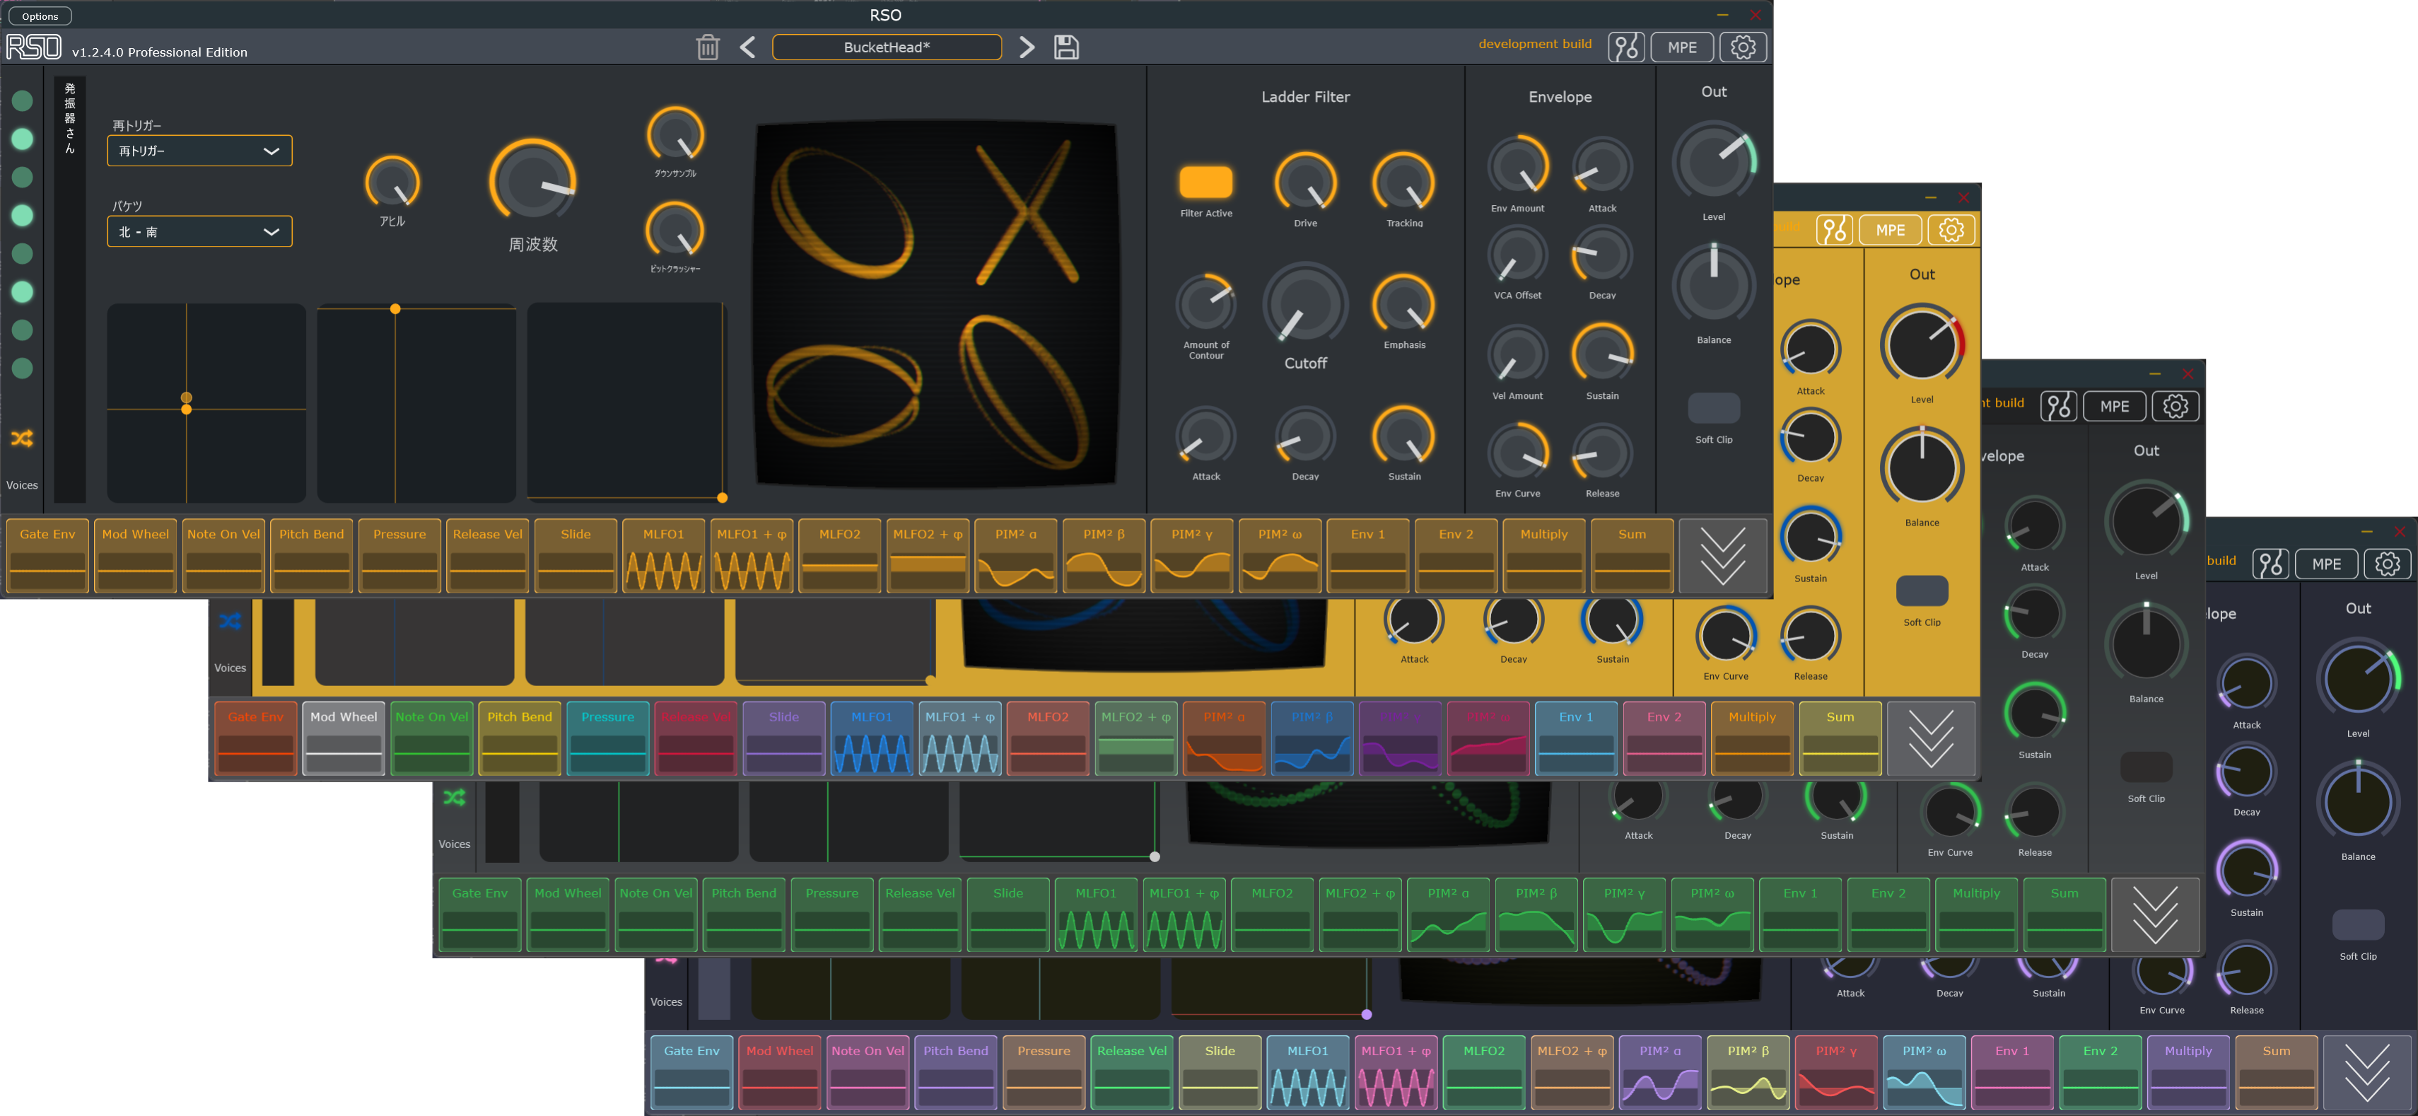
Task: Click the macro knobs icon beside MPE
Action: coord(1625,47)
